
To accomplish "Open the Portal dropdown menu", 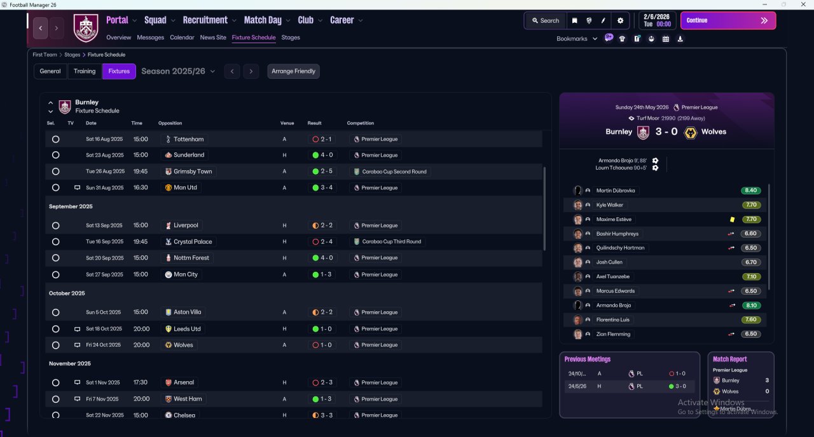I will [121, 20].
